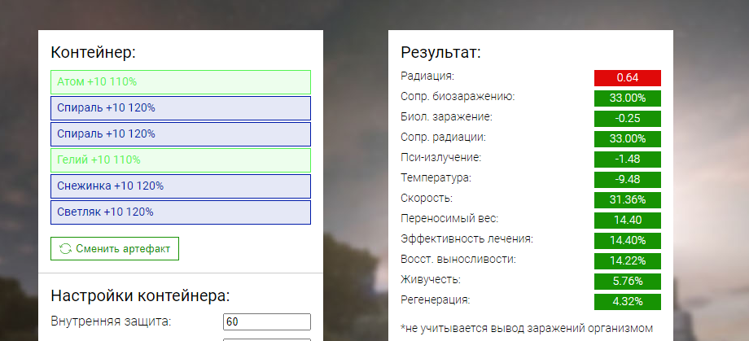Click the Переносимый вес value 14.40

pyautogui.click(x=627, y=221)
